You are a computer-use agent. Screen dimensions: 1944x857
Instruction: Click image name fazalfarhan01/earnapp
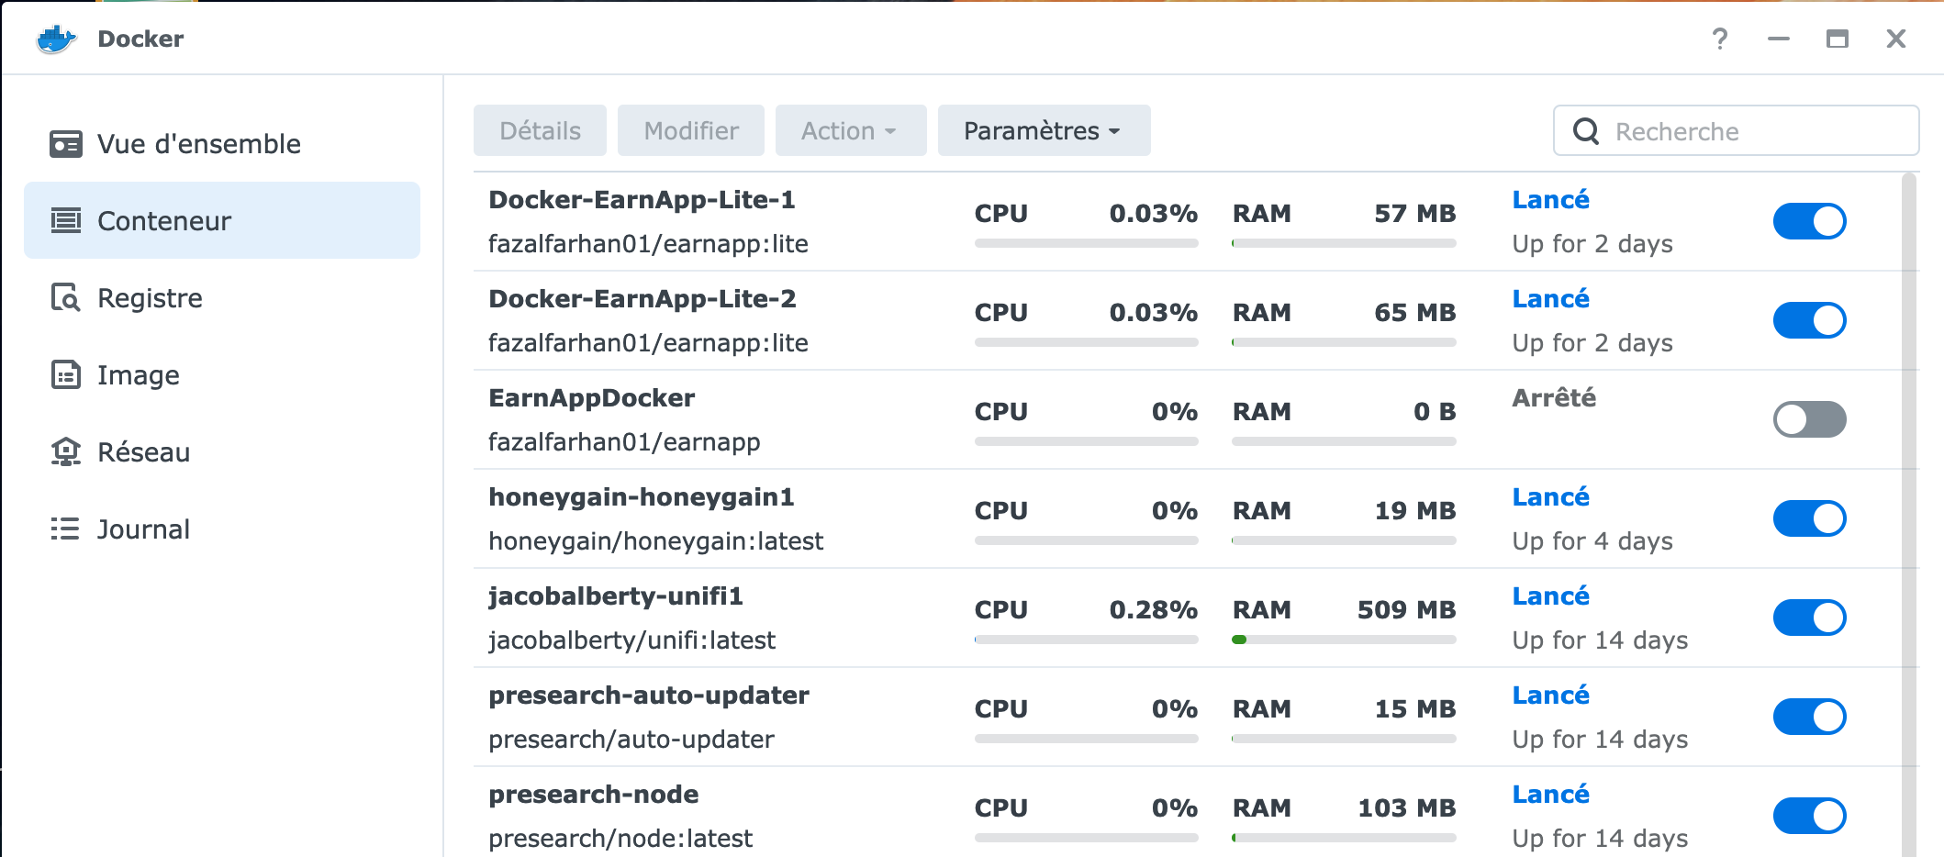tap(624, 442)
